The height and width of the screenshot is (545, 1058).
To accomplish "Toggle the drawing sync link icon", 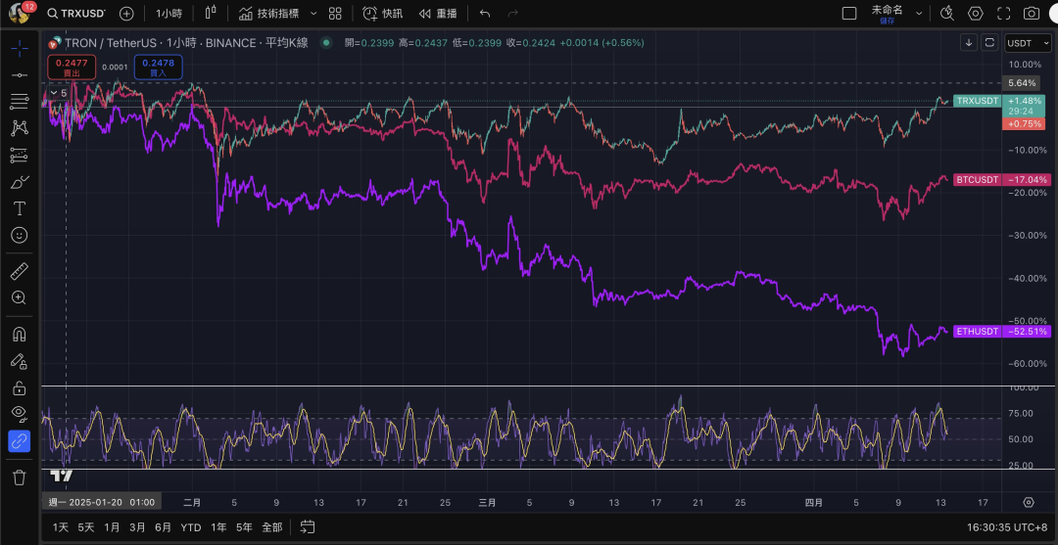I will [x=20, y=441].
